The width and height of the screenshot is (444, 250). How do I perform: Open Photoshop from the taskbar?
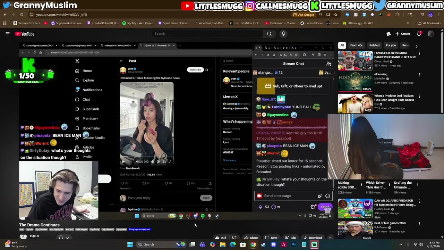tap(294, 244)
